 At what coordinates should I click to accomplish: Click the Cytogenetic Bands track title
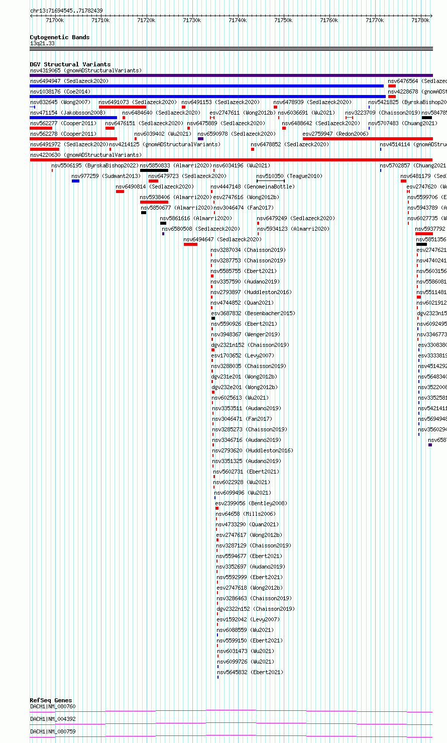click(x=60, y=37)
